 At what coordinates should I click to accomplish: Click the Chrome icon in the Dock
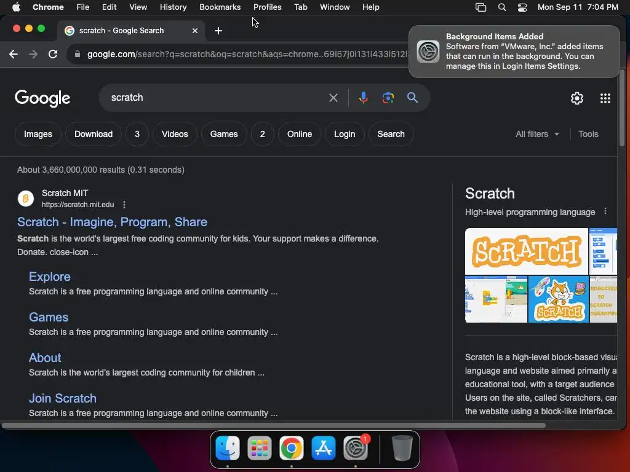291,447
